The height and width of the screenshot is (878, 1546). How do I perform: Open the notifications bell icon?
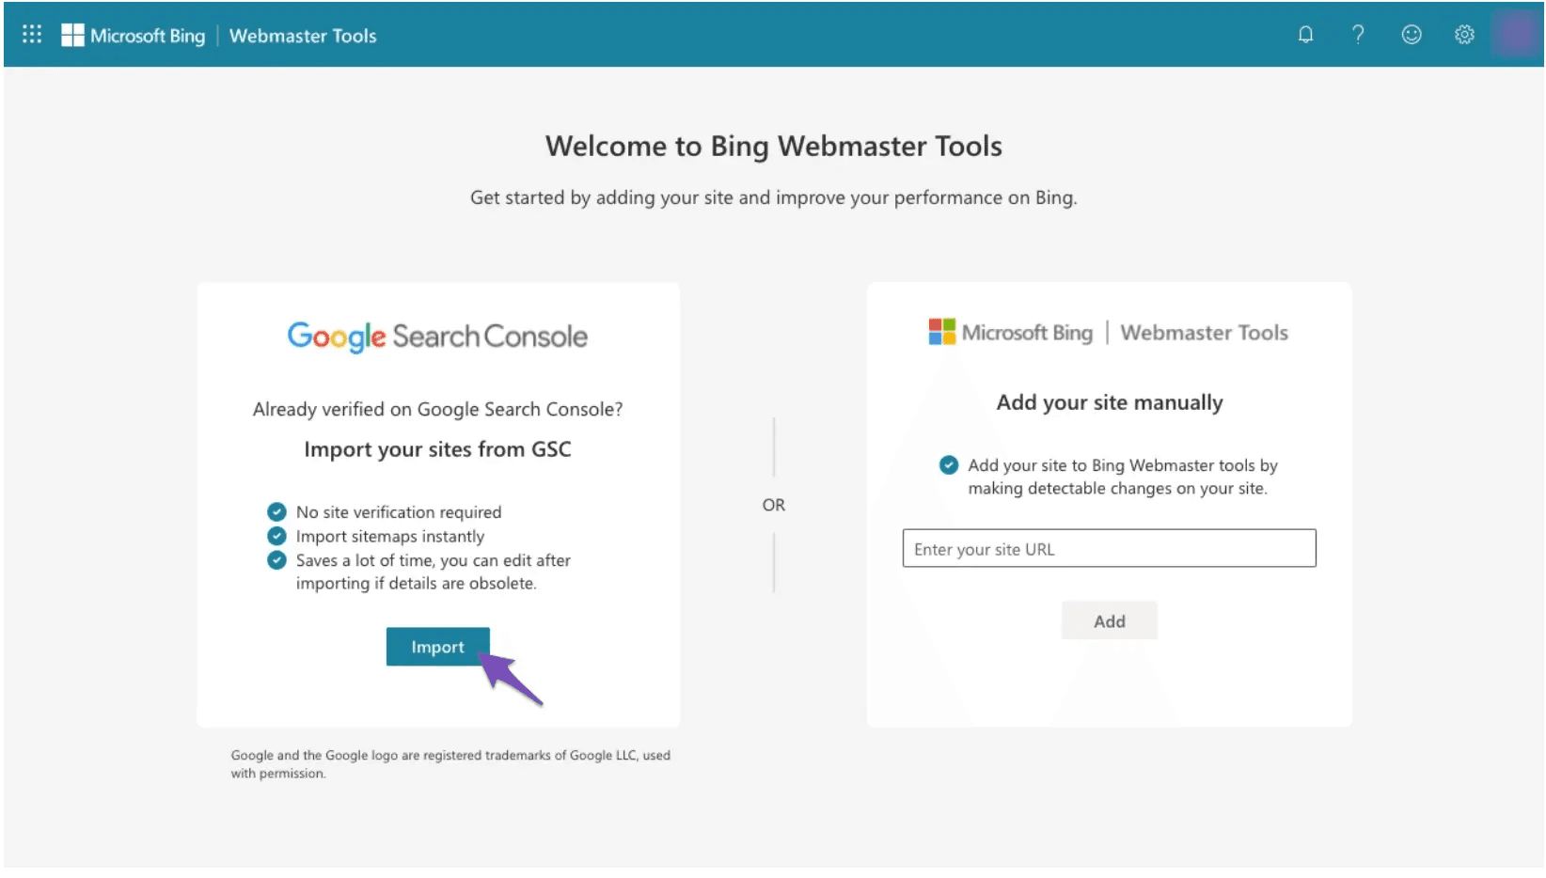[1305, 34]
